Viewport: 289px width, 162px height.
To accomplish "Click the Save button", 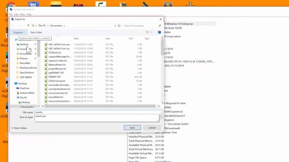I will (132, 128).
